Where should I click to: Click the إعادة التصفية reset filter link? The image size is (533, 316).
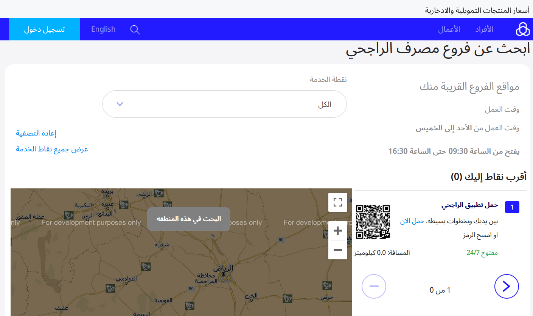click(36, 133)
